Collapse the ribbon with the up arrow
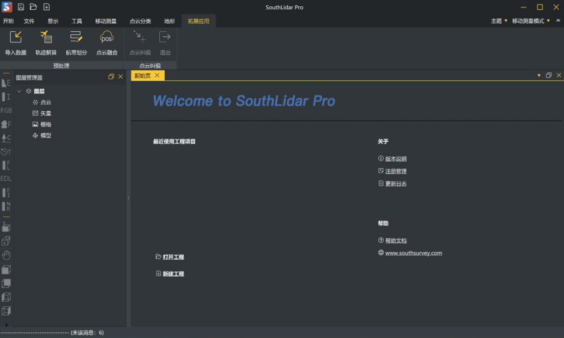Image resolution: width=564 pixels, height=338 pixels. (558, 21)
